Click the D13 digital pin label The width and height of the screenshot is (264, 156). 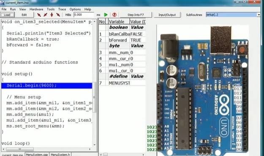point(237,89)
